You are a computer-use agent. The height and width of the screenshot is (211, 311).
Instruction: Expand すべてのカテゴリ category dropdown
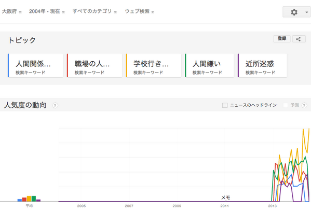[x=94, y=11]
